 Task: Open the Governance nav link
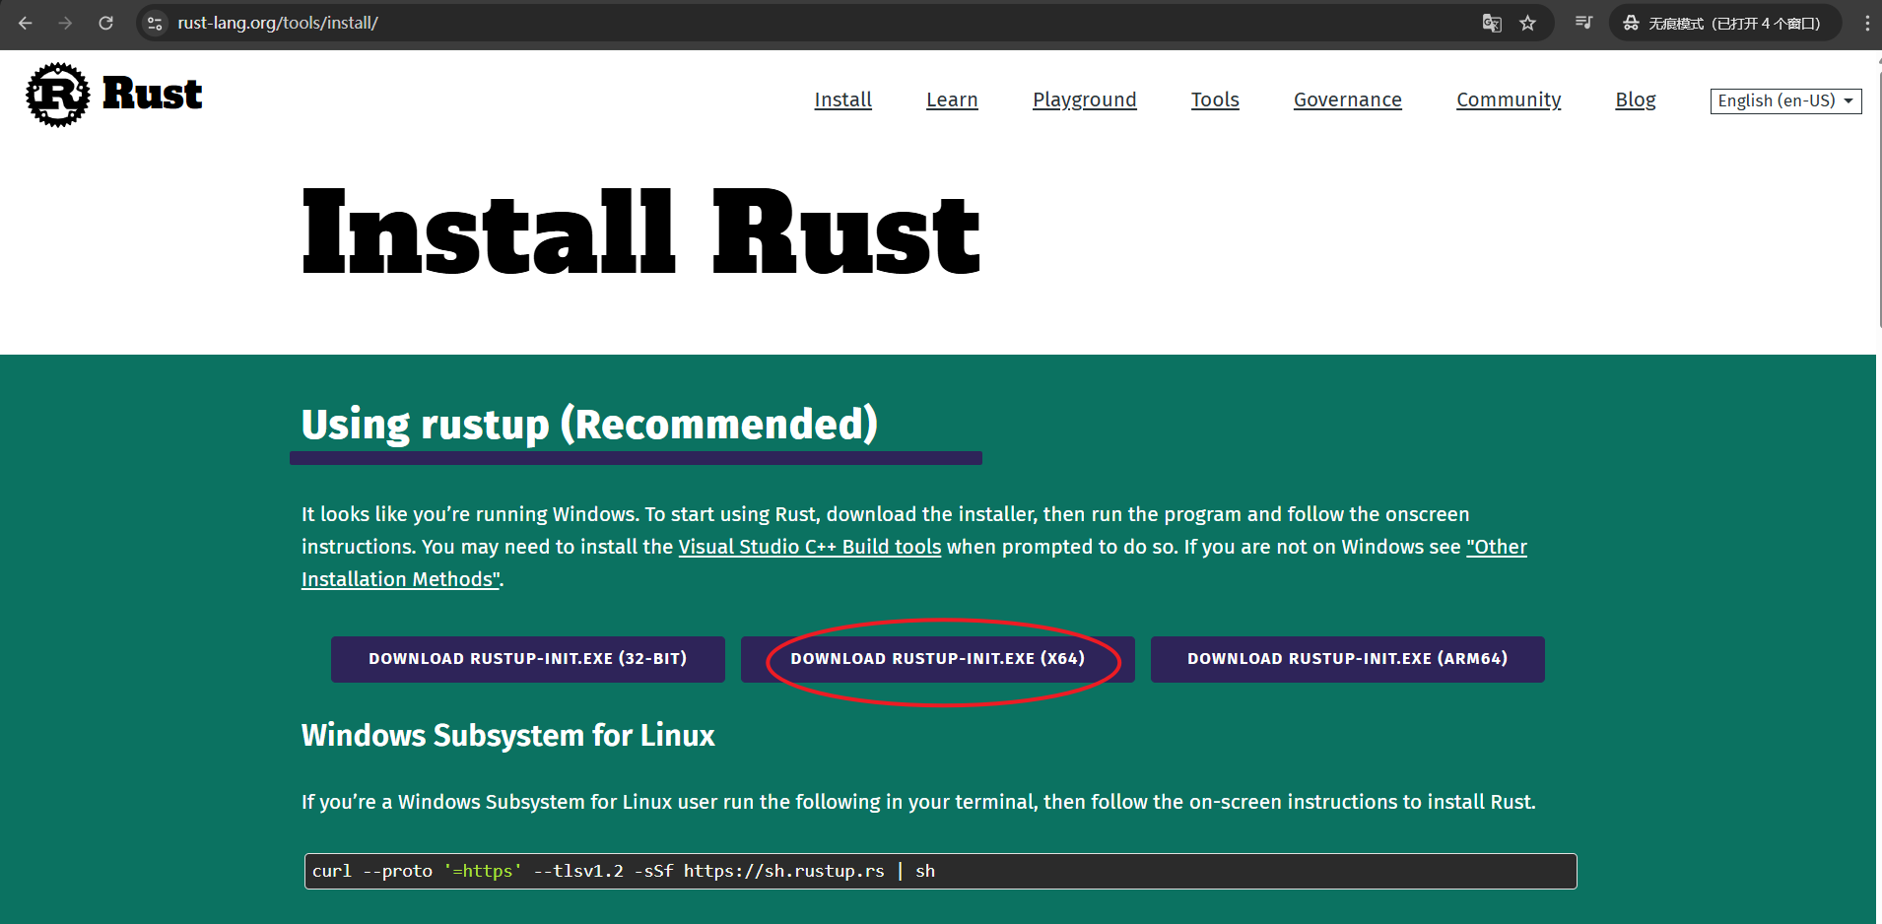coord(1347,99)
